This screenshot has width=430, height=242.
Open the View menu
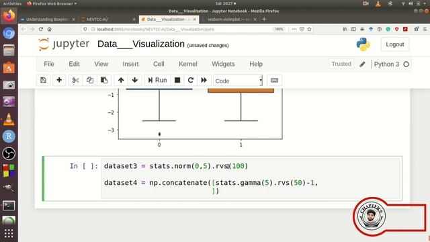click(x=101, y=64)
